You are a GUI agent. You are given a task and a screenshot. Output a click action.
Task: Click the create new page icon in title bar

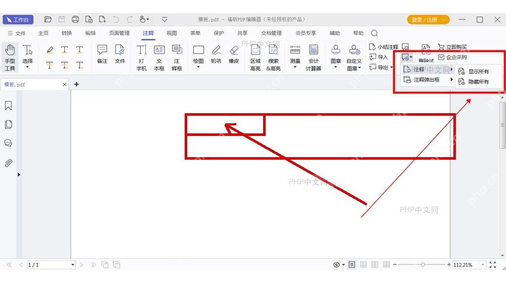(x=102, y=19)
